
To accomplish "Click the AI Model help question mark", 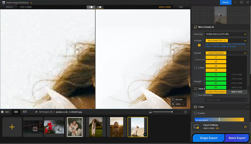I will click(199, 45).
